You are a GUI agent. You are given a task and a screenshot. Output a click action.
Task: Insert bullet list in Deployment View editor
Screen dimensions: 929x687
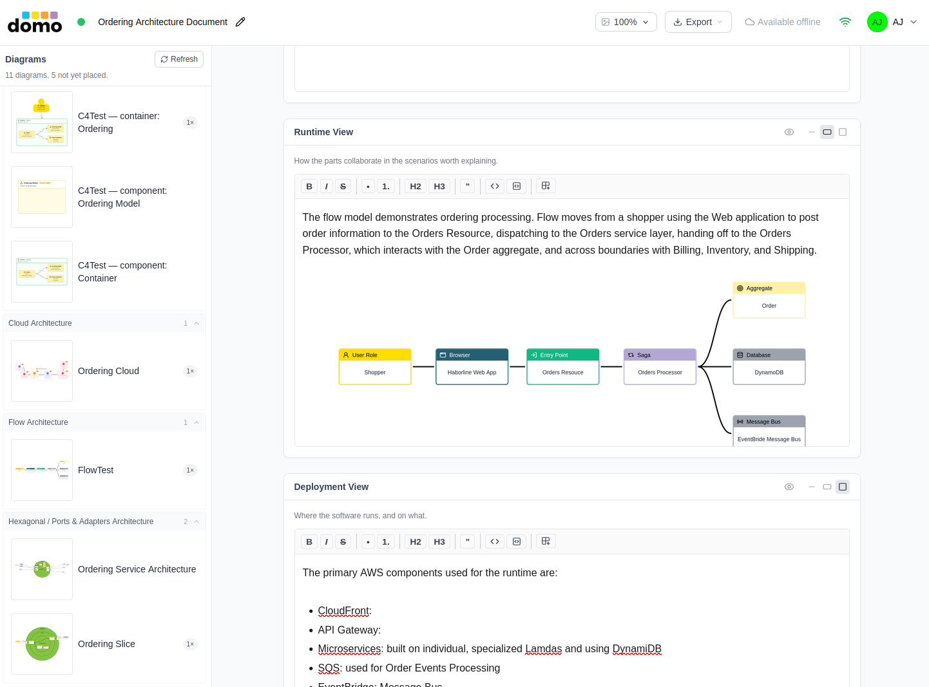[368, 541]
